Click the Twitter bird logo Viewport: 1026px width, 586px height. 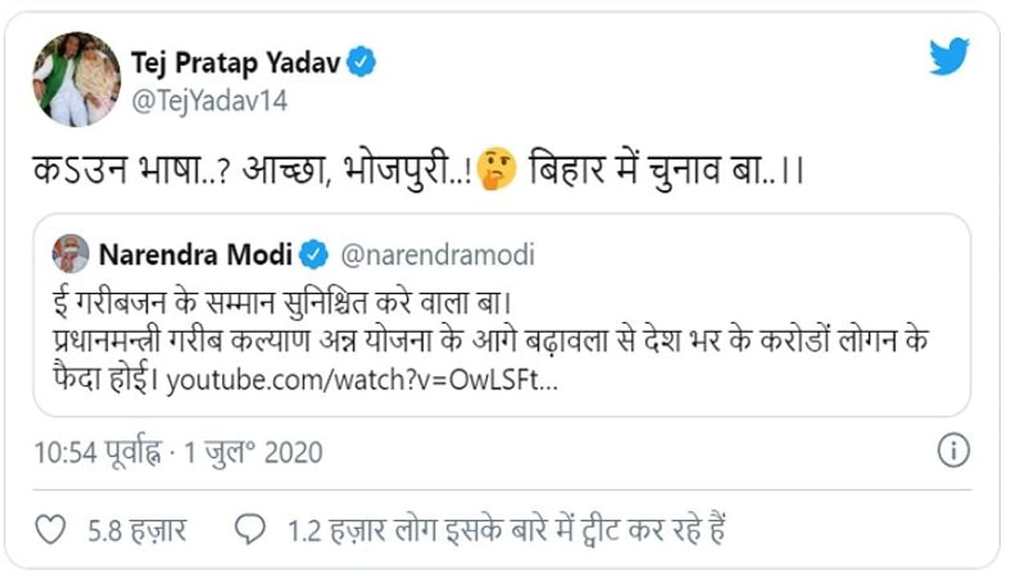click(949, 56)
